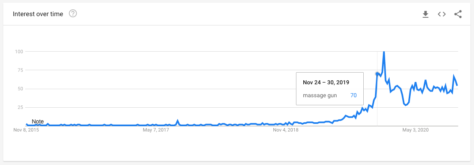The width and height of the screenshot is (474, 165).
Task: Share the Interest over time chart
Action: pyautogui.click(x=458, y=14)
